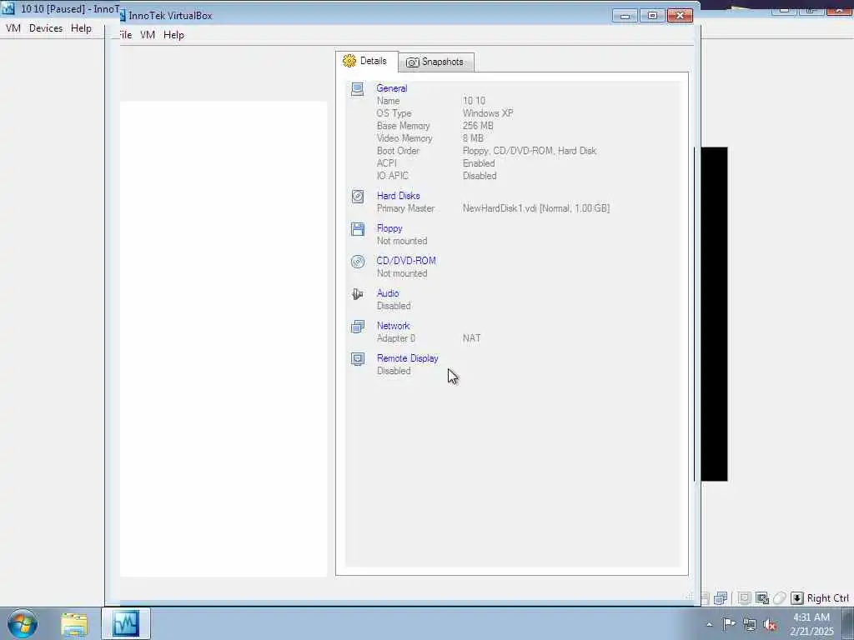Image resolution: width=854 pixels, height=640 pixels.
Task: Click 'Not mounted' under Floppy
Action: (402, 241)
